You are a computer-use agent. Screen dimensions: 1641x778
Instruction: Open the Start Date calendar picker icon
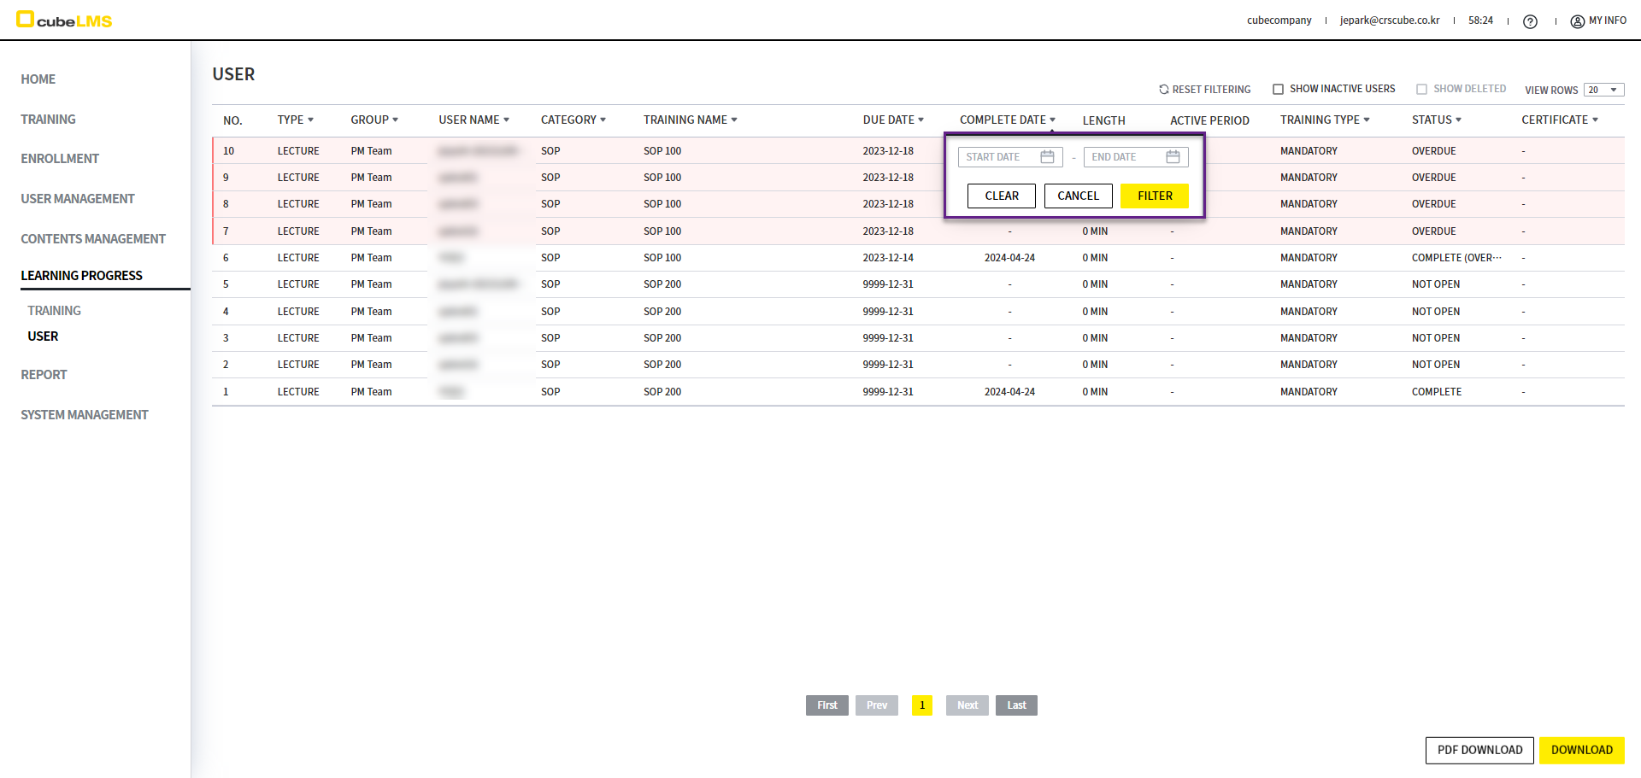pyautogui.click(x=1047, y=157)
